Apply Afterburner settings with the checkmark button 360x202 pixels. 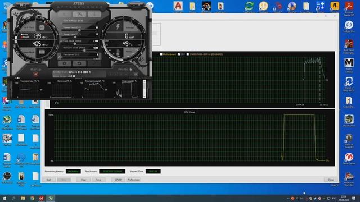94,63
